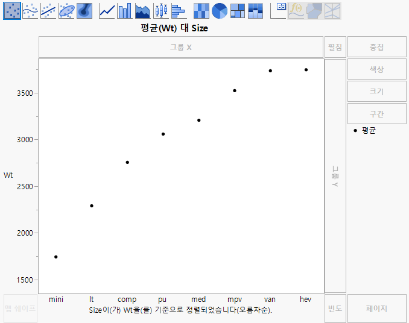Click the 펼침 drop zone
This screenshot has height=323, width=409.
pyautogui.click(x=335, y=47)
